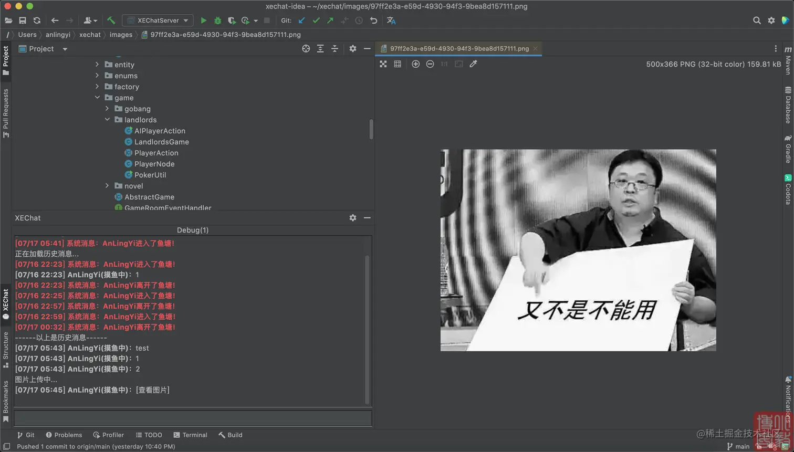Screen dimensions: 794x452
Task: Hide the XEChat panel
Action: (x=367, y=217)
